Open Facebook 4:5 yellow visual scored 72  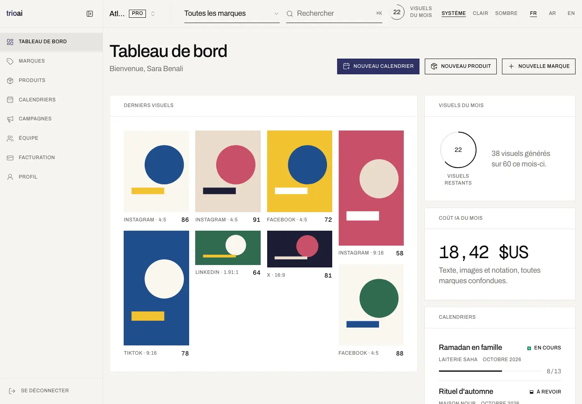point(299,171)
